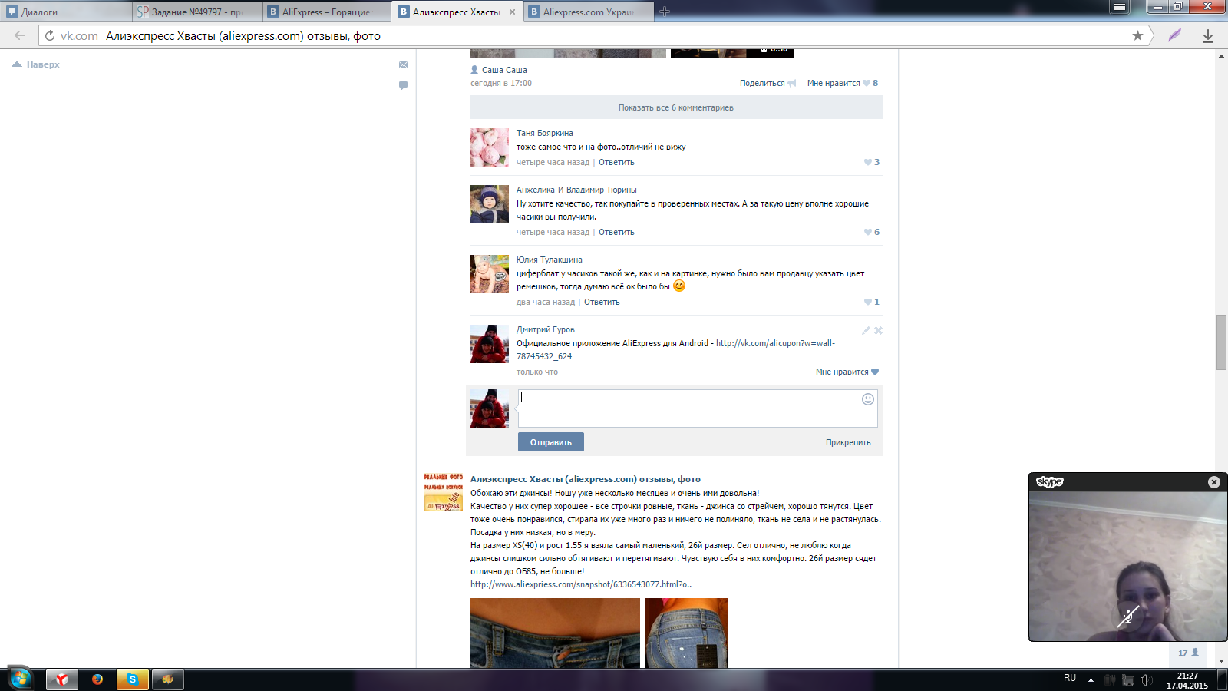The height and width of the screenshot is (691, 1228).
Task: Open a new browser tab with the plus button
Action: (665, 12)
